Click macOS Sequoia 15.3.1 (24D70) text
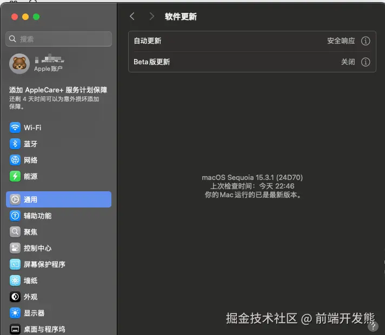385x335 pixels. (x=252, y=177)
